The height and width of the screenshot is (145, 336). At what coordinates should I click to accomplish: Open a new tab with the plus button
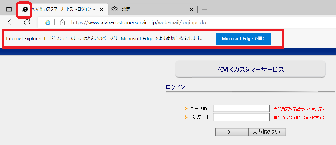click(204, 9)
